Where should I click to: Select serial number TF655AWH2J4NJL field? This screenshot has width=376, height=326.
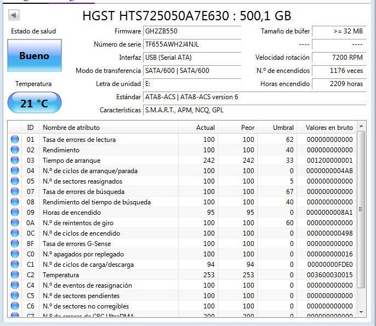point(192,44)
